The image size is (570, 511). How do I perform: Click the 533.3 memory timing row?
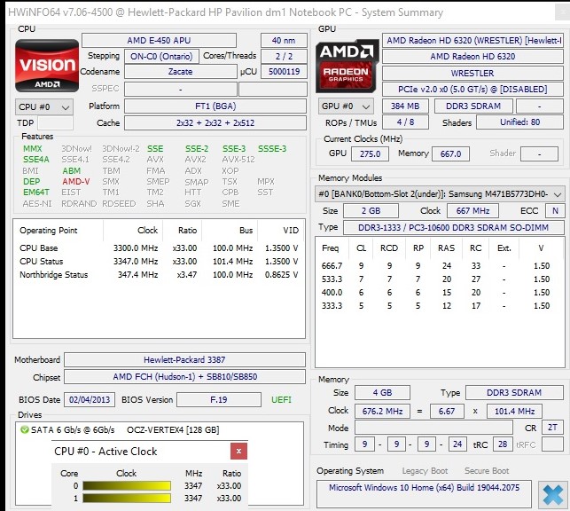click(439, 279)
